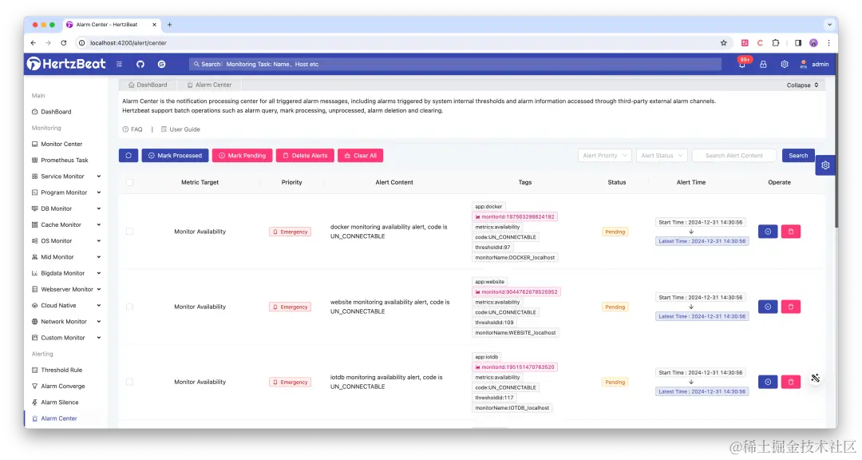
Task: Open the header settings gear
Action: [785, 65]
